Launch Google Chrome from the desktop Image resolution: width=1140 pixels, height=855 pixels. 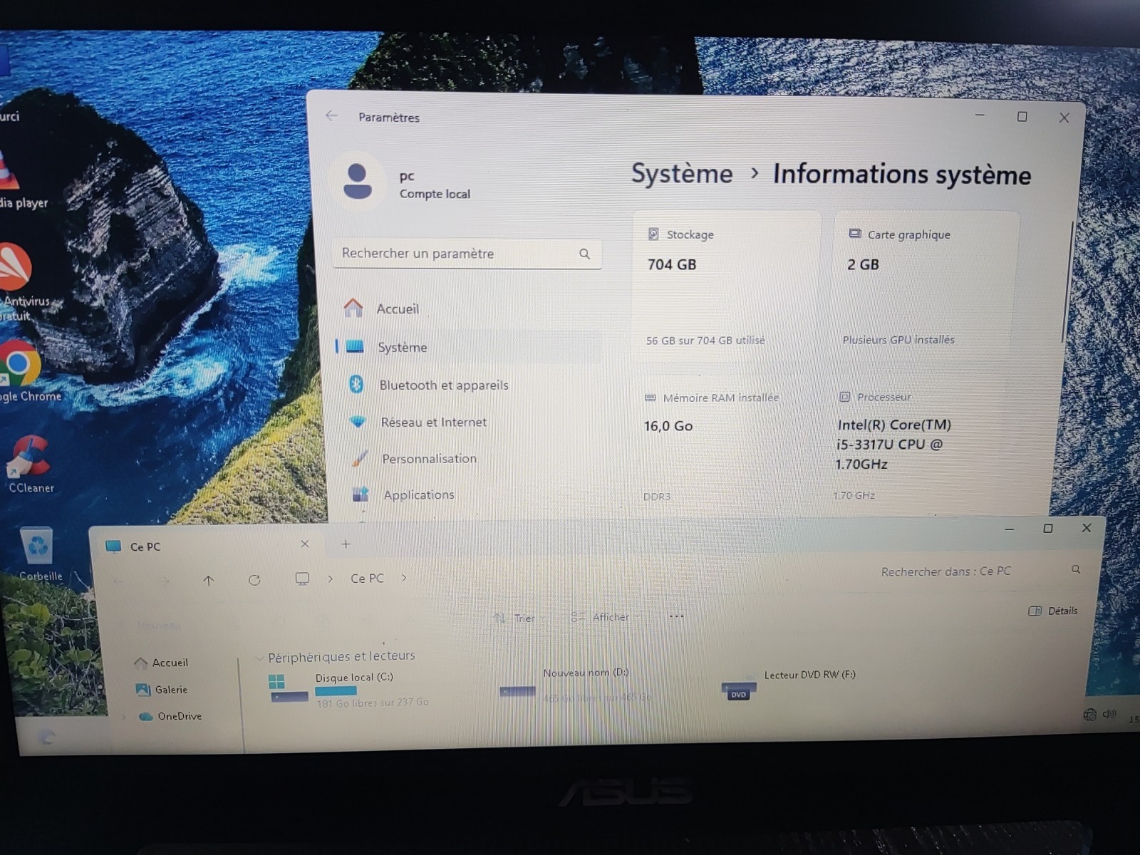click(x=21, y=367)
